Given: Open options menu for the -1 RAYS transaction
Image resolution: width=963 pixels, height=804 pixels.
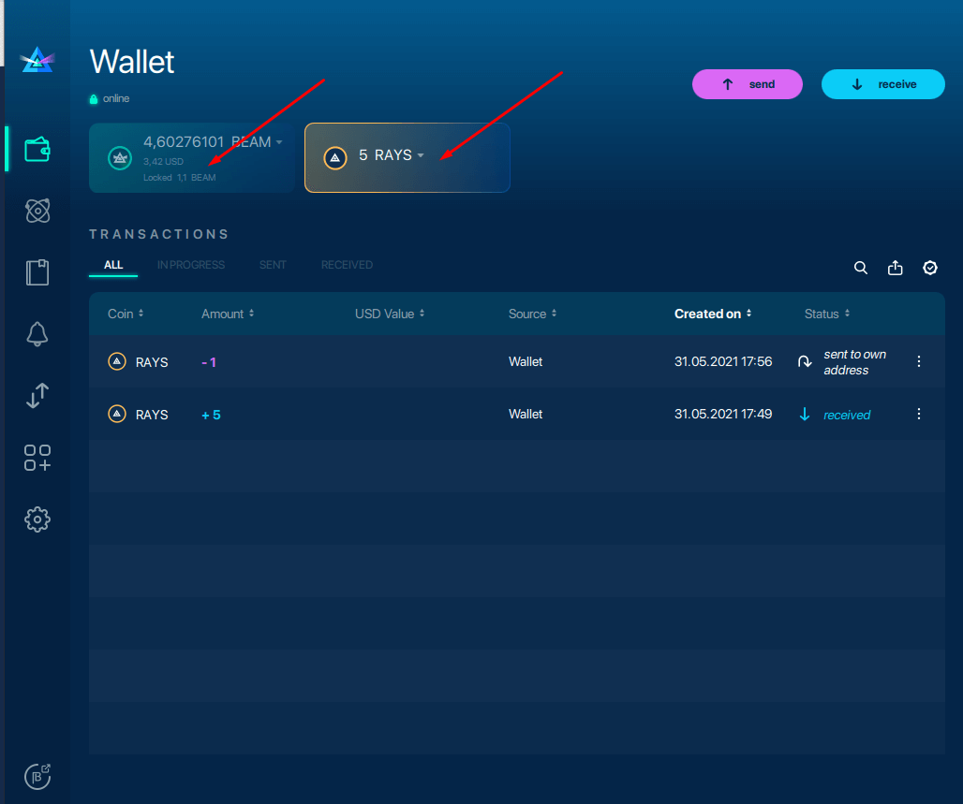Looking at the screenshot, I should tap(919, 361).
